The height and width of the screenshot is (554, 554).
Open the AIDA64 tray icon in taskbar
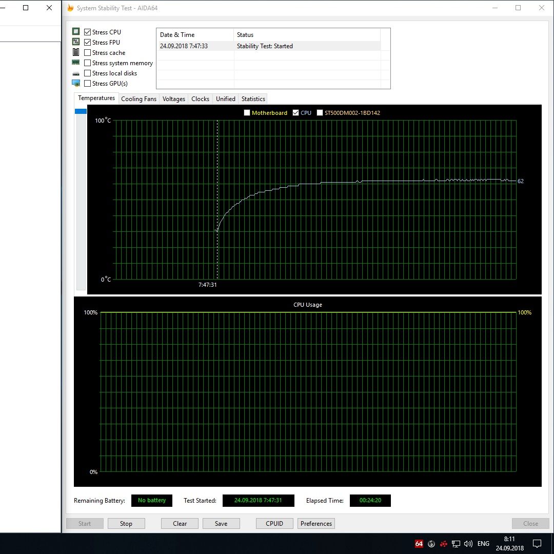[419, 544]
